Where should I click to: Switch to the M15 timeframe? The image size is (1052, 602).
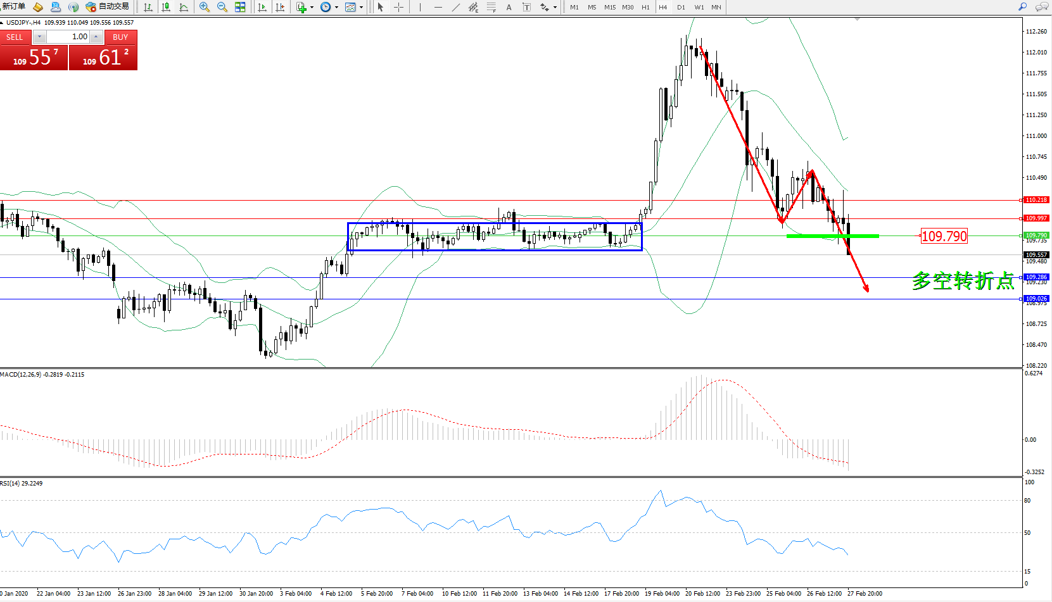coord(609,8)
